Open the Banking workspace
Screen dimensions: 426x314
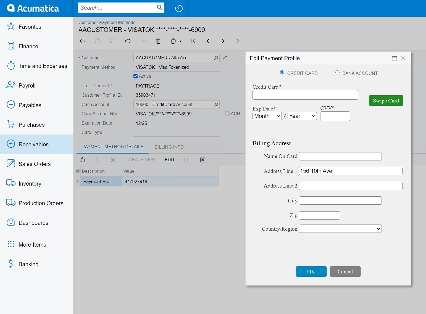pos(36,264)
